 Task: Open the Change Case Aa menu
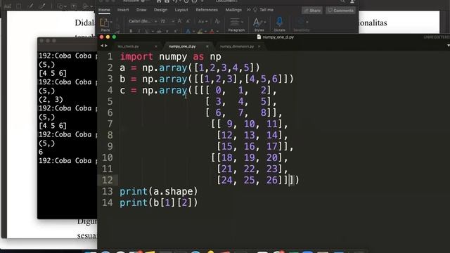(x=202, y=22)
